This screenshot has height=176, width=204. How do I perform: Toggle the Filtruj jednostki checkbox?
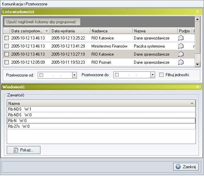coord(161,75)
